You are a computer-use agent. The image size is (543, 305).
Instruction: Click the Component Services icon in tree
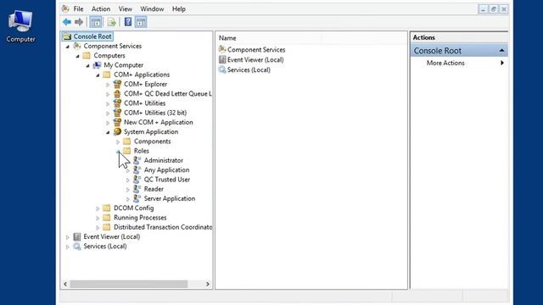click(77, 46)
